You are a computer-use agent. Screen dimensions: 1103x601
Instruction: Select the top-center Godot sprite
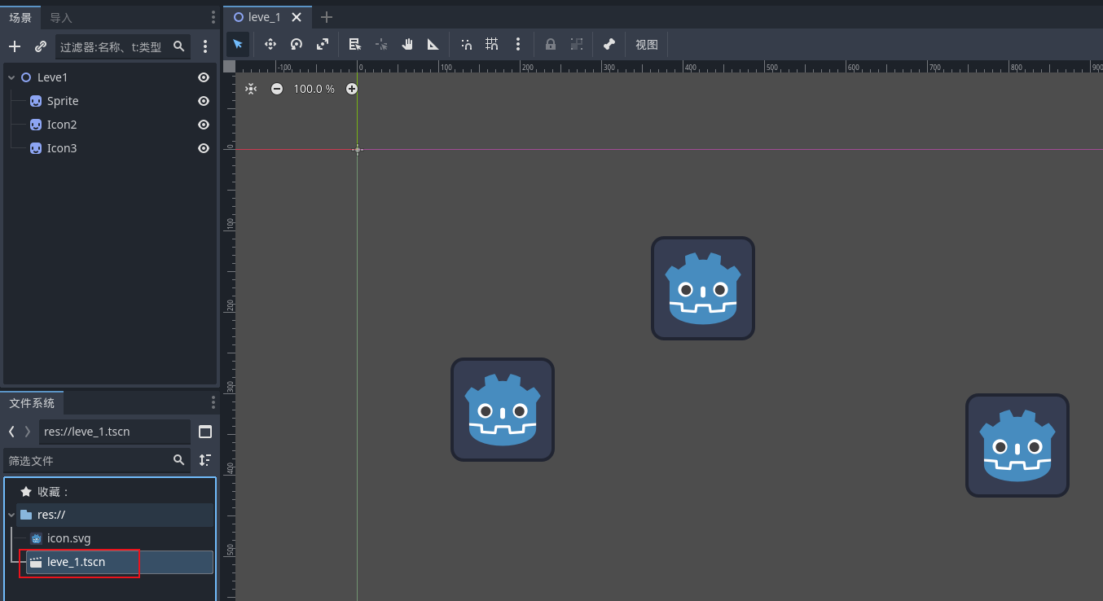click(x=703, y=288)
